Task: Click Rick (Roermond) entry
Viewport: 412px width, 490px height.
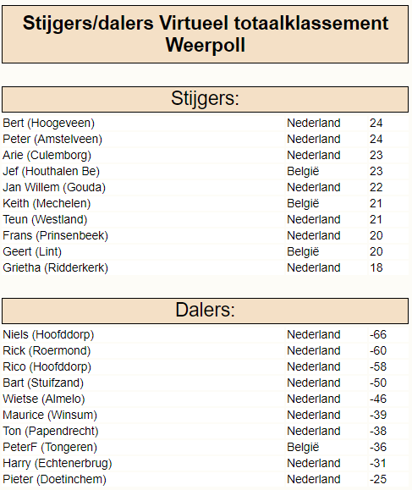Action: tap(47, 350)
